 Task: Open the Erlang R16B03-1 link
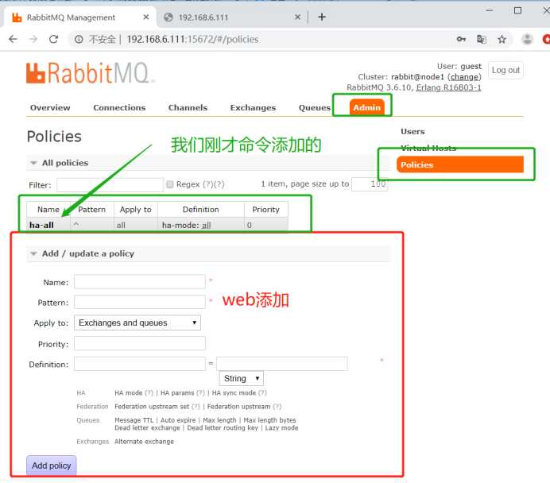(x=448, y=87)
